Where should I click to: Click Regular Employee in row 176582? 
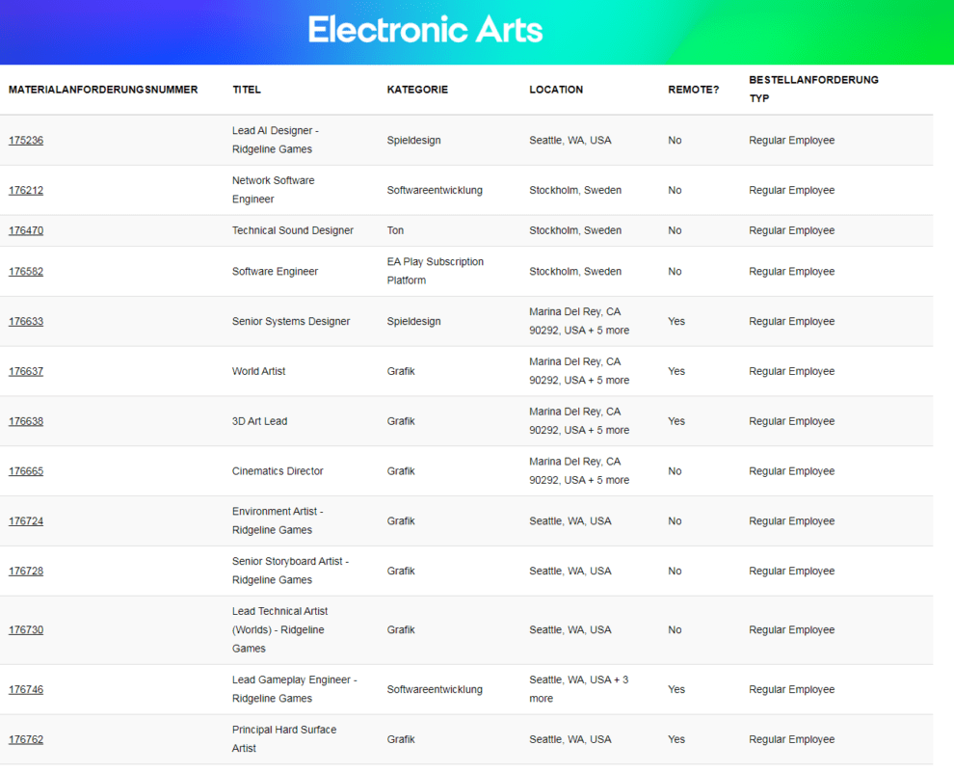coord(791,272)
